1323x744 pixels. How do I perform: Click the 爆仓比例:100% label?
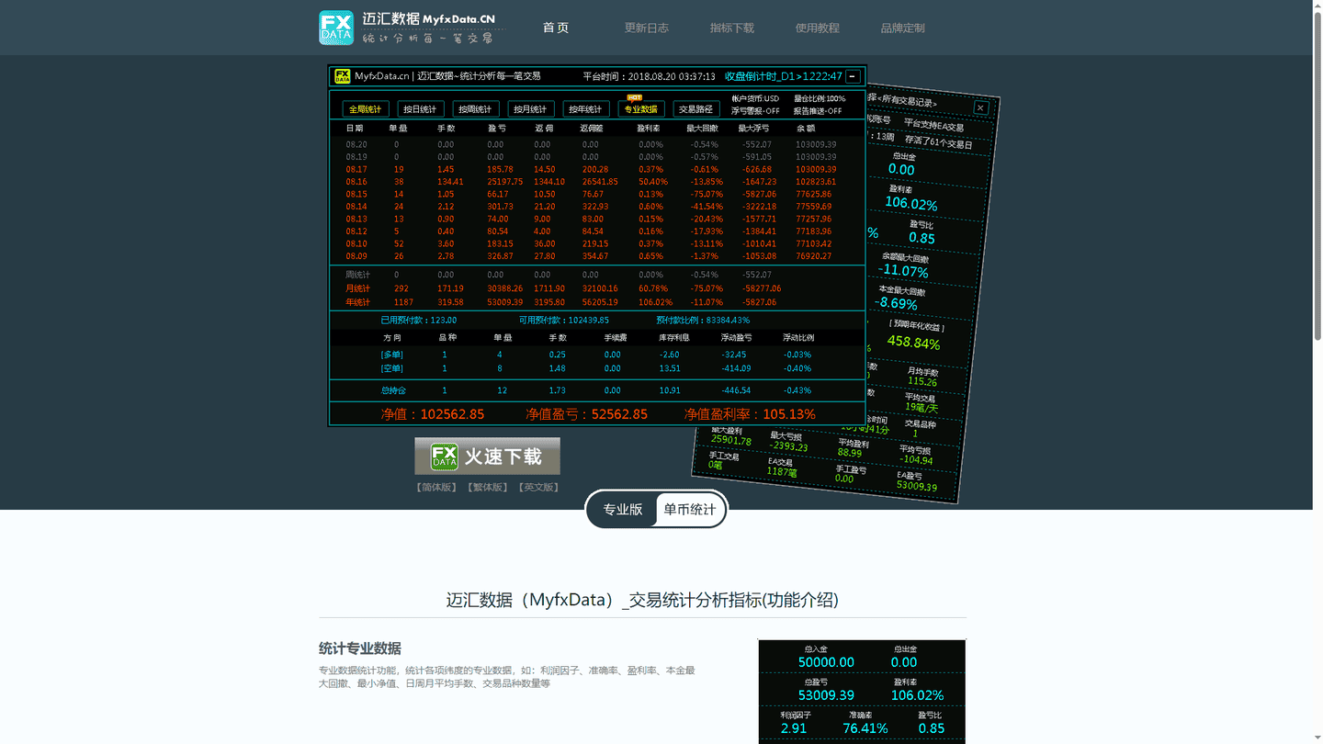(x=820, y=98)
